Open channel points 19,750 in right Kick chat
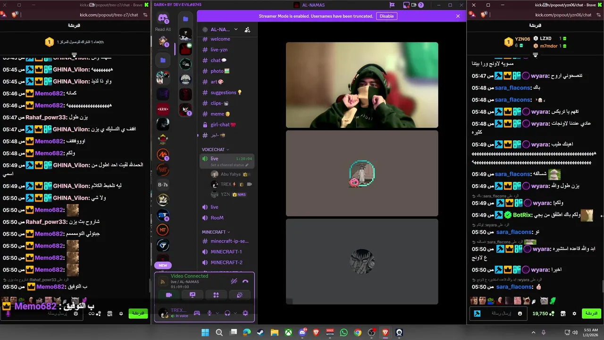Screen dimensions: 604x340 (543, 314)
